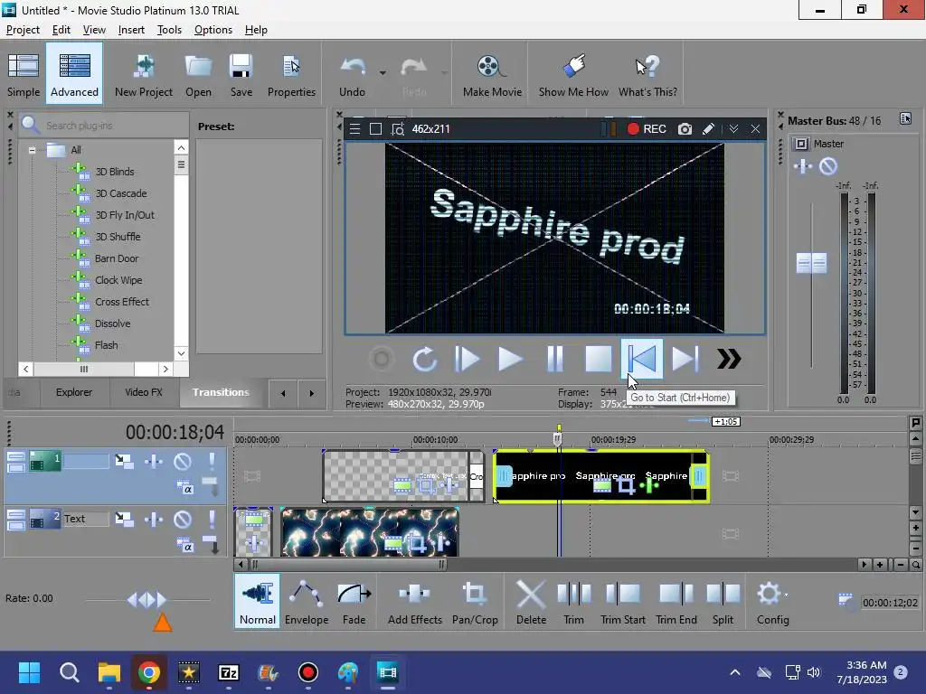Create a New Project
This screenshot has height=694, width=926.
click(x=144, y=74)
